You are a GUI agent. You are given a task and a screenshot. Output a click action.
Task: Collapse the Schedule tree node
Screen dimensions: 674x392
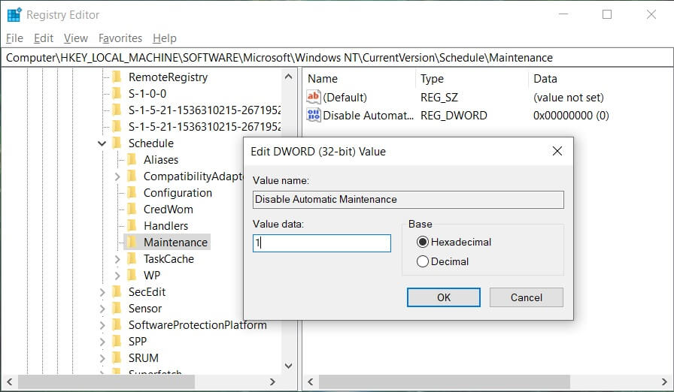tap(102, 143)
